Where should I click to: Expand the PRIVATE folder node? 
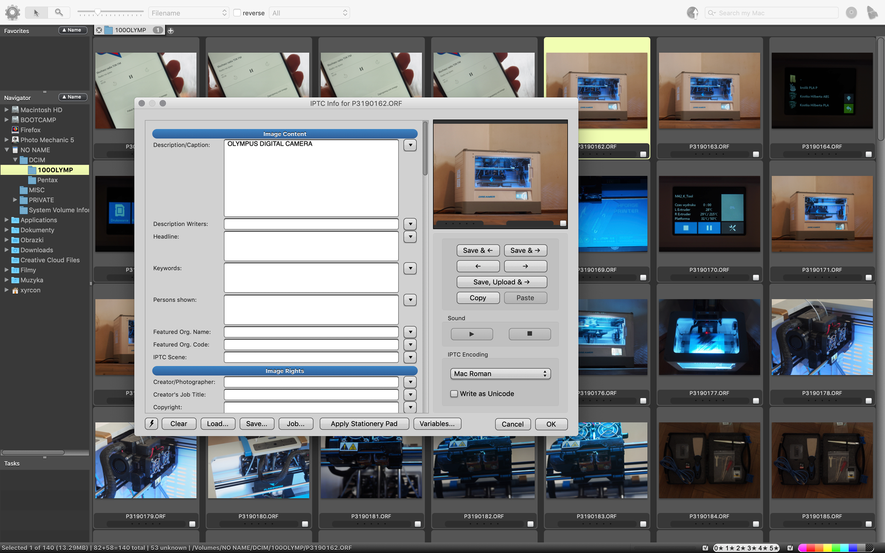(15, 200)
